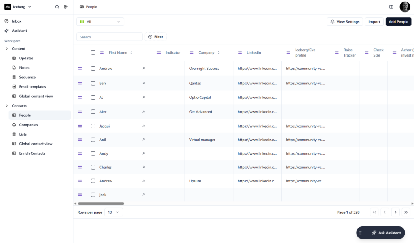
Task: Go to the next page arrow
Action: pos(395,212)
